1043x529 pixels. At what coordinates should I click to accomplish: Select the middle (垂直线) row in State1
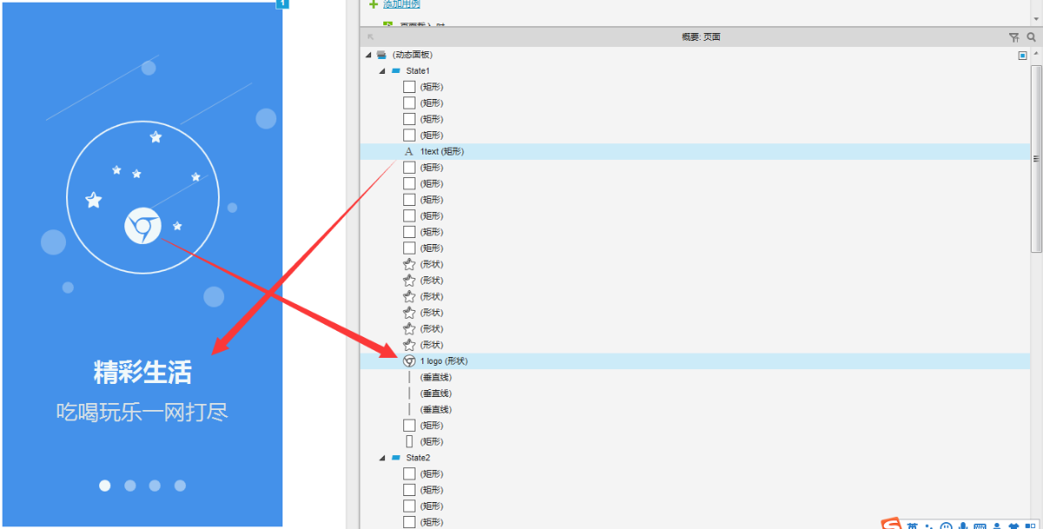[695, 393]
